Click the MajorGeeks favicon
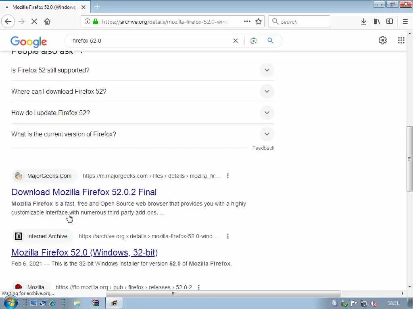This screenshot has width=413, height=309. [19, 176]
